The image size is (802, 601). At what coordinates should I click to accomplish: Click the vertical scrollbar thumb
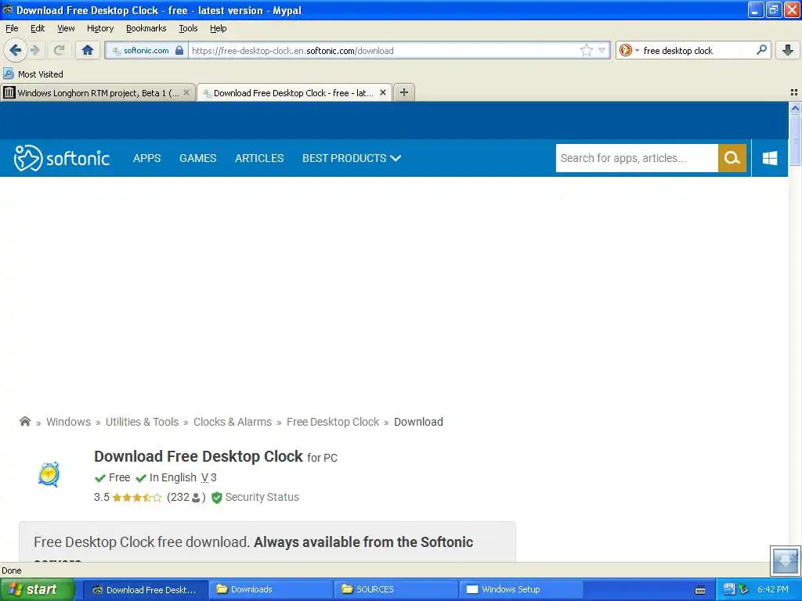[795, 140]
